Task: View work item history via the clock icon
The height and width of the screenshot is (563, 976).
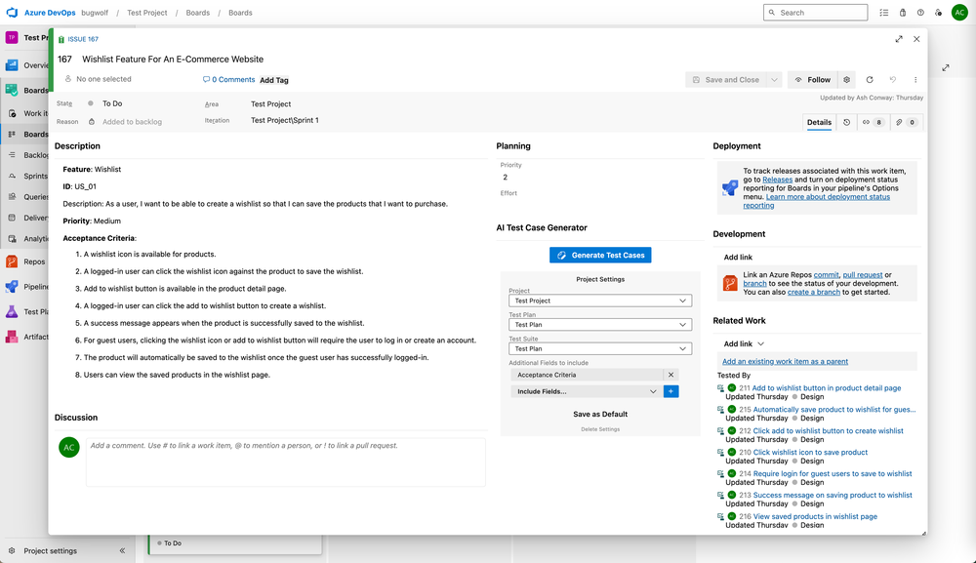Action: pyautogui.click(x=846, y=122)
